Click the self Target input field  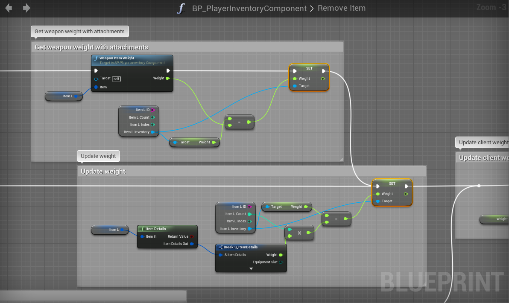click(x=117, y=79)
